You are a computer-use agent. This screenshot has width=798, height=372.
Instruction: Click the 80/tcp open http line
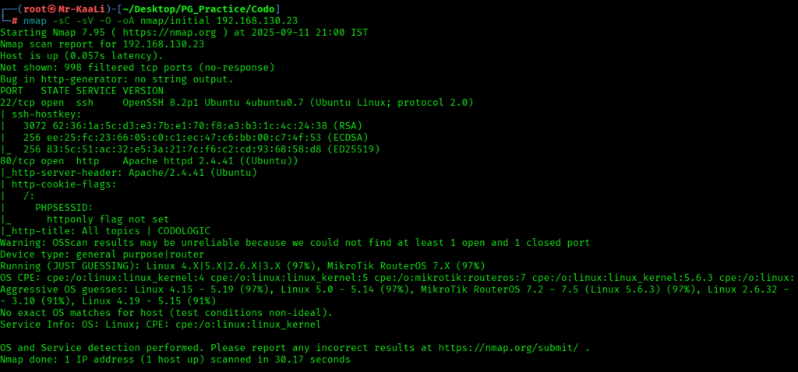tap(150, 161)
